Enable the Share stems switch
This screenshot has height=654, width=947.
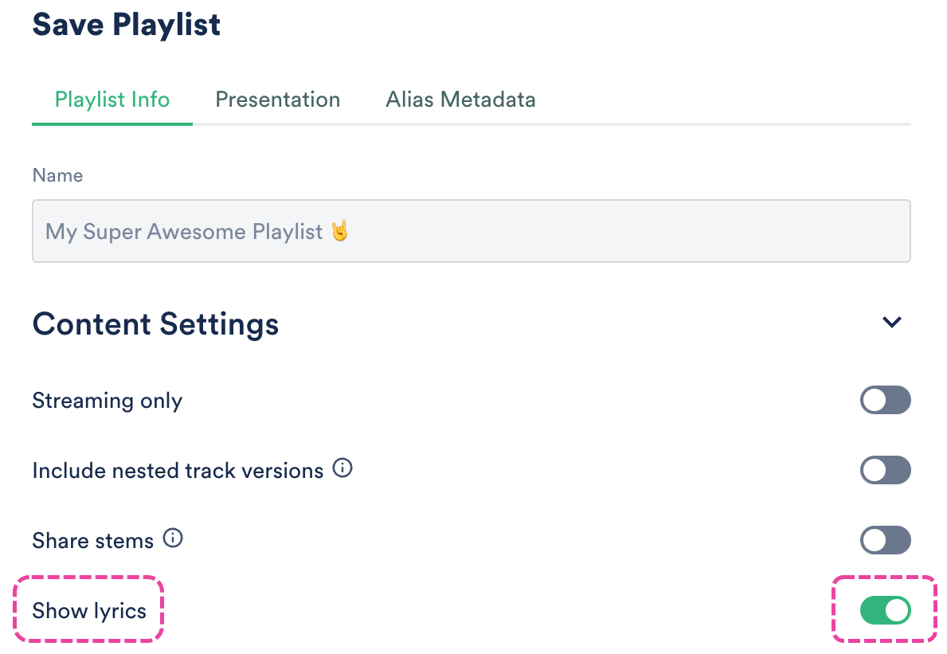pos(885,540)
